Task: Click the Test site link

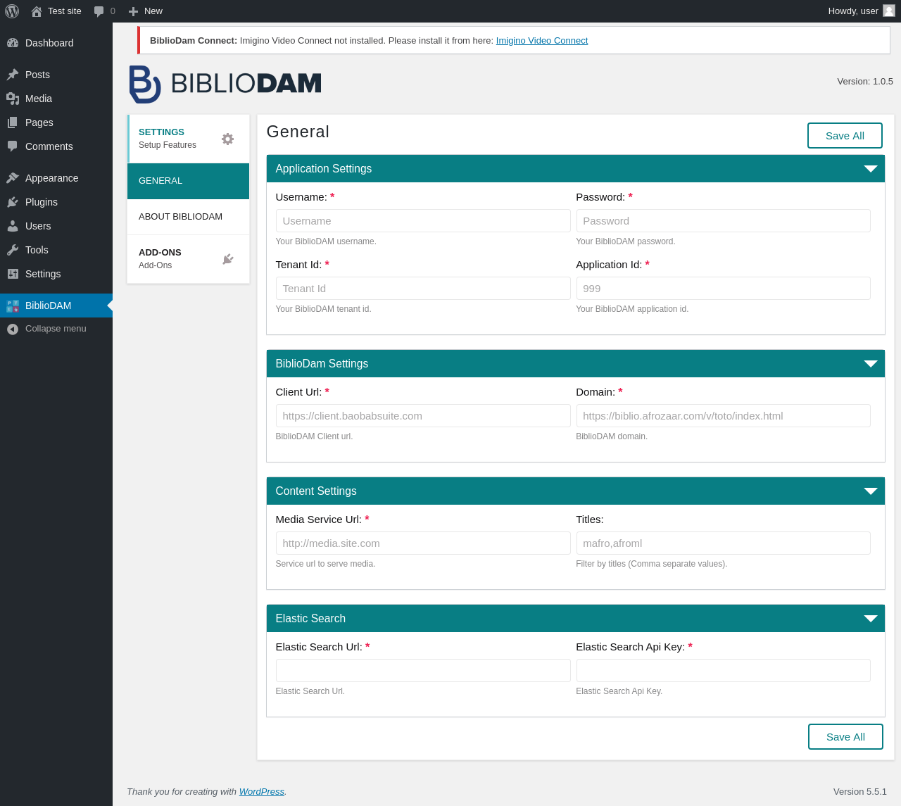Action: tap(65, 11)
